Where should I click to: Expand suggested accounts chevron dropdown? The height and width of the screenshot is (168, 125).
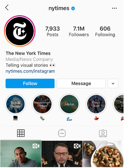pos(113,83)
